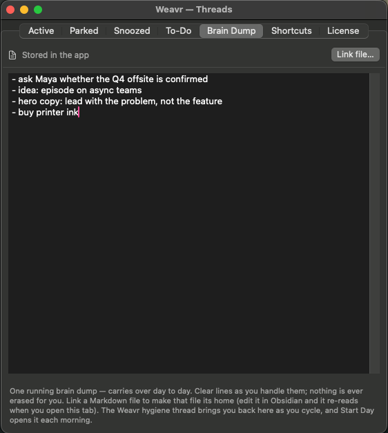Viewport: 388px width, 433px height.
Task: Click the red close window button
Action: coord(10,10)
